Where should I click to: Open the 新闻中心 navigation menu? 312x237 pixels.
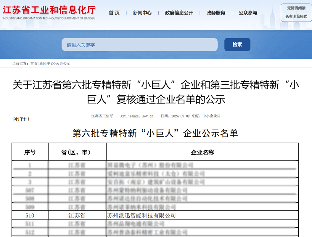coord(142,13)
